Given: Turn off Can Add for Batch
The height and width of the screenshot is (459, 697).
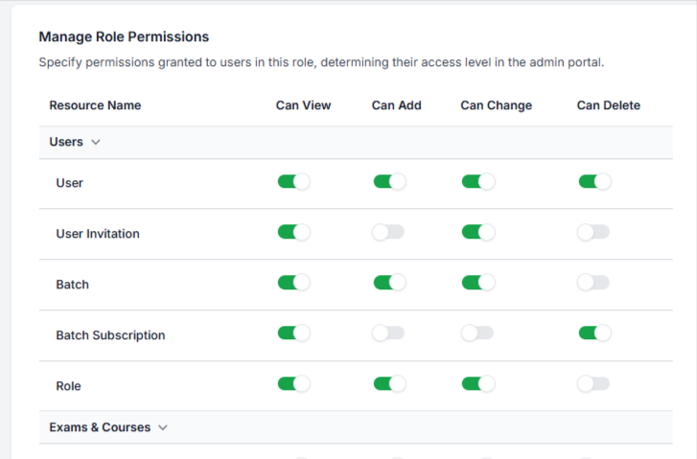Looking at the screenshot, I should (389, 284).
